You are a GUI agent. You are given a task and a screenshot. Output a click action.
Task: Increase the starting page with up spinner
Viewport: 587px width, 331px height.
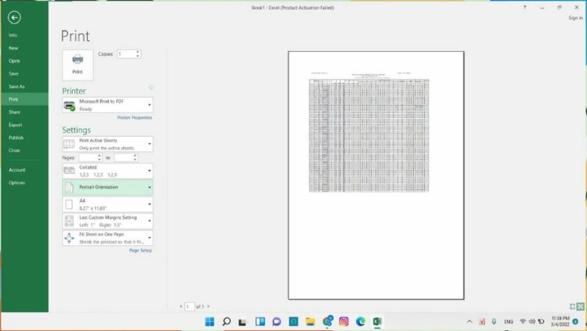click(x=99, y=156)
